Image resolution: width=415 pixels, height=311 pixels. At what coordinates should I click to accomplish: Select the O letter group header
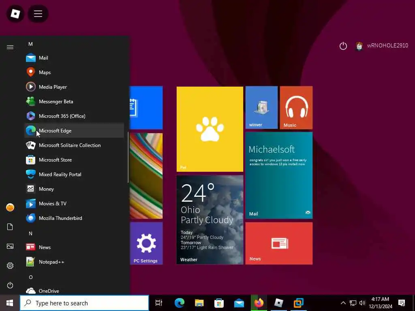[x=30, y=277]
